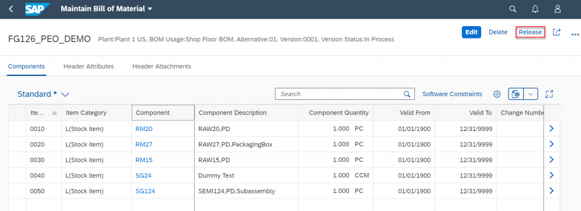Open the search magnifier in top header
The height and width of the screenshot is (211, 581).
point(512,9)
